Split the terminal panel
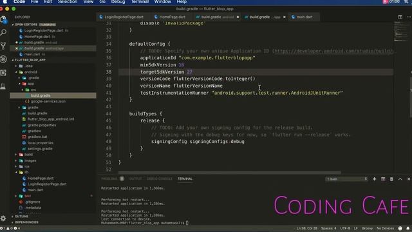 pos(383,179)
